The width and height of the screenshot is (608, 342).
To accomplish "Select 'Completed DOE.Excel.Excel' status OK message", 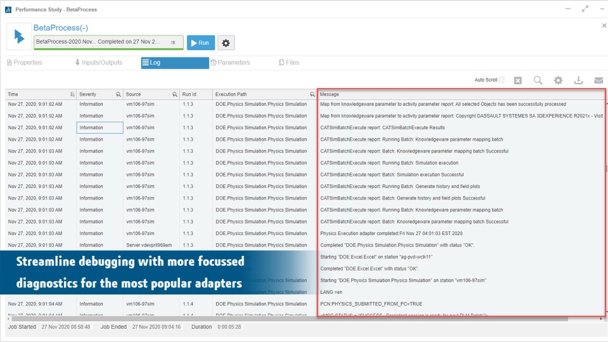I will (369, 269).
